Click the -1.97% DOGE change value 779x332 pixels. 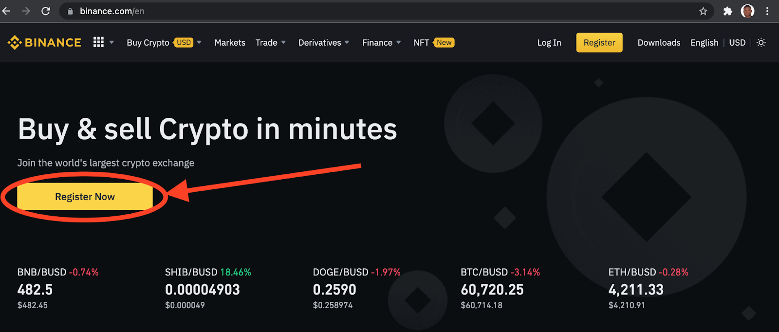pyautogui.click(x=386, y=272)
